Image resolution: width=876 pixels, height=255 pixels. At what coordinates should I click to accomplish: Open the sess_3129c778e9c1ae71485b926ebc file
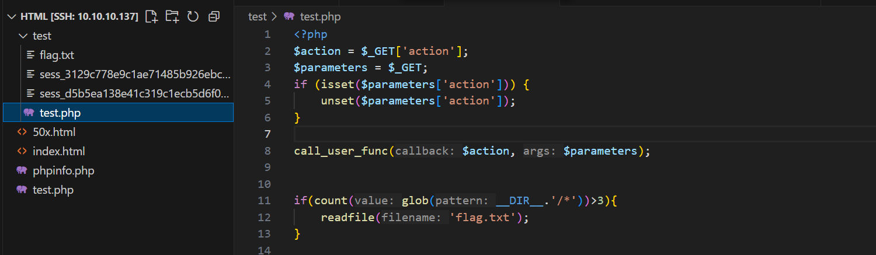135,75
